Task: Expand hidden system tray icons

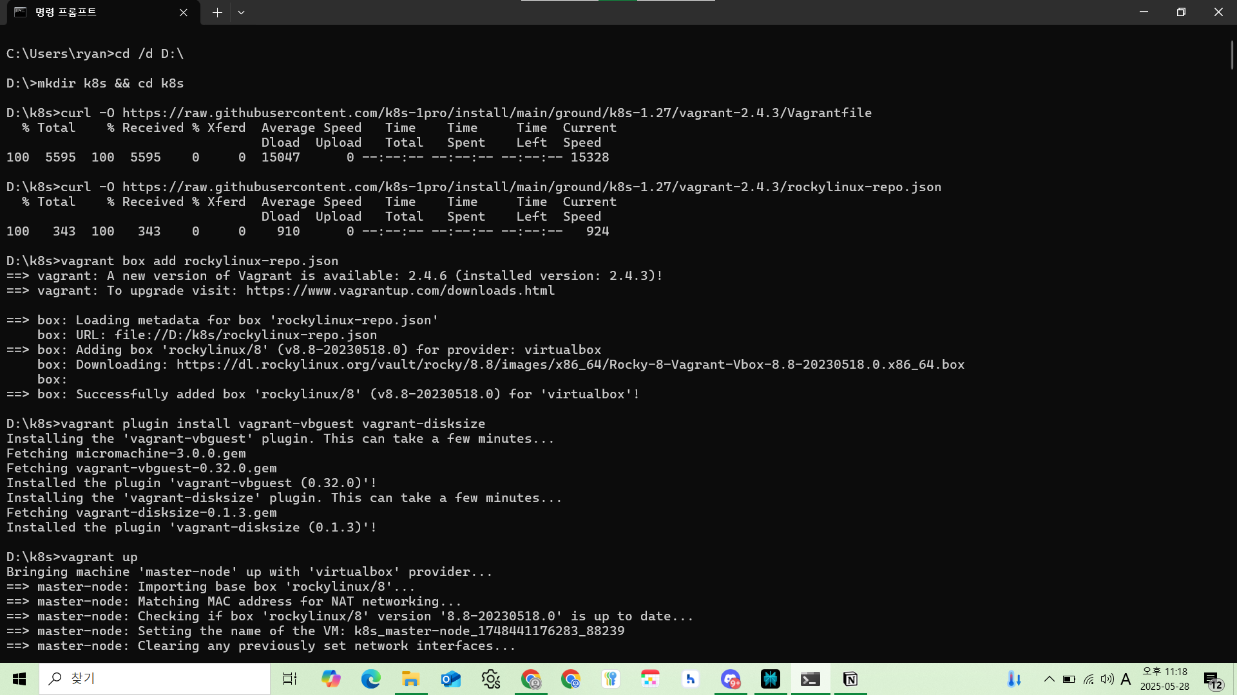Action: (1050, 679)
